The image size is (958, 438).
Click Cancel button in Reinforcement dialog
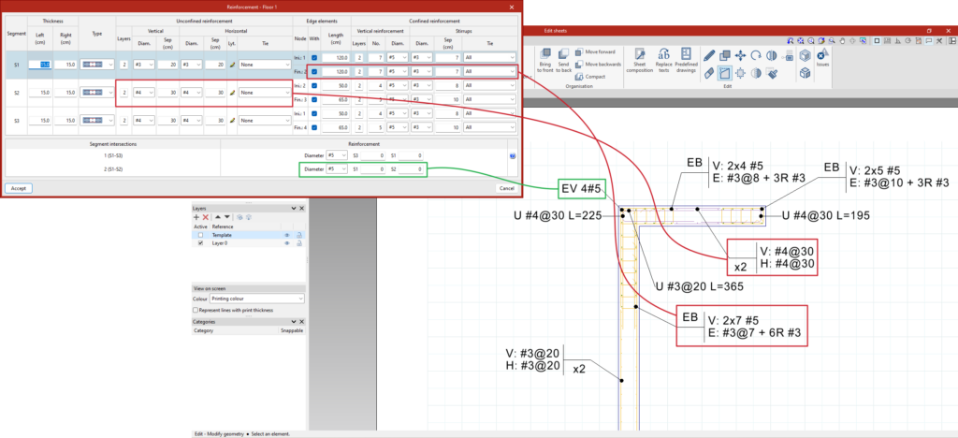507,188
